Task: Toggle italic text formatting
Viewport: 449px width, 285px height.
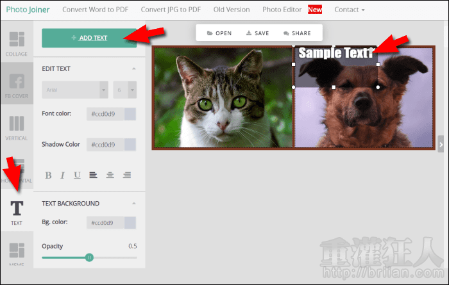Action: pos(63,175)
